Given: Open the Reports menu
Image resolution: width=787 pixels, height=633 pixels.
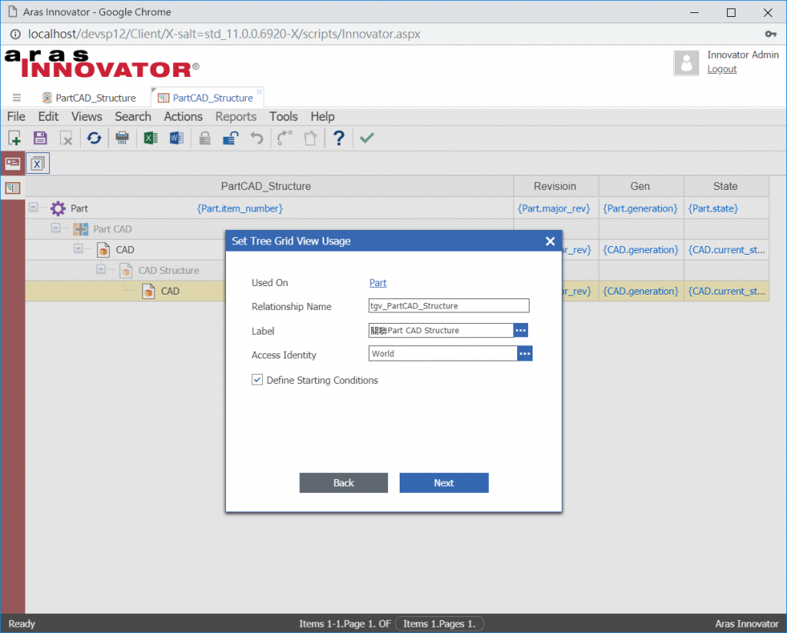Looking at the screenshot, I should coord(236,117).
